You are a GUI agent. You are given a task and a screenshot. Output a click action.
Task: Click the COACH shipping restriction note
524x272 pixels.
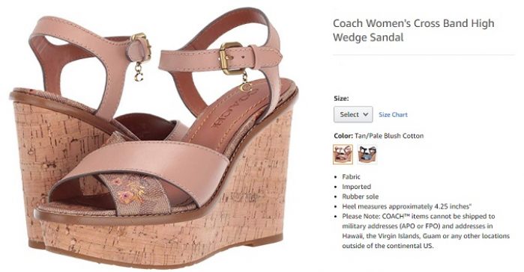pyautogui.click(x=425, y=231)
